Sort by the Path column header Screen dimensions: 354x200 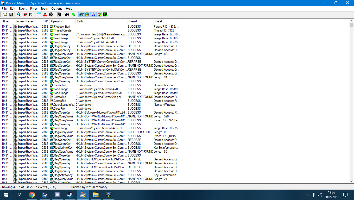(x=102, y=21)
